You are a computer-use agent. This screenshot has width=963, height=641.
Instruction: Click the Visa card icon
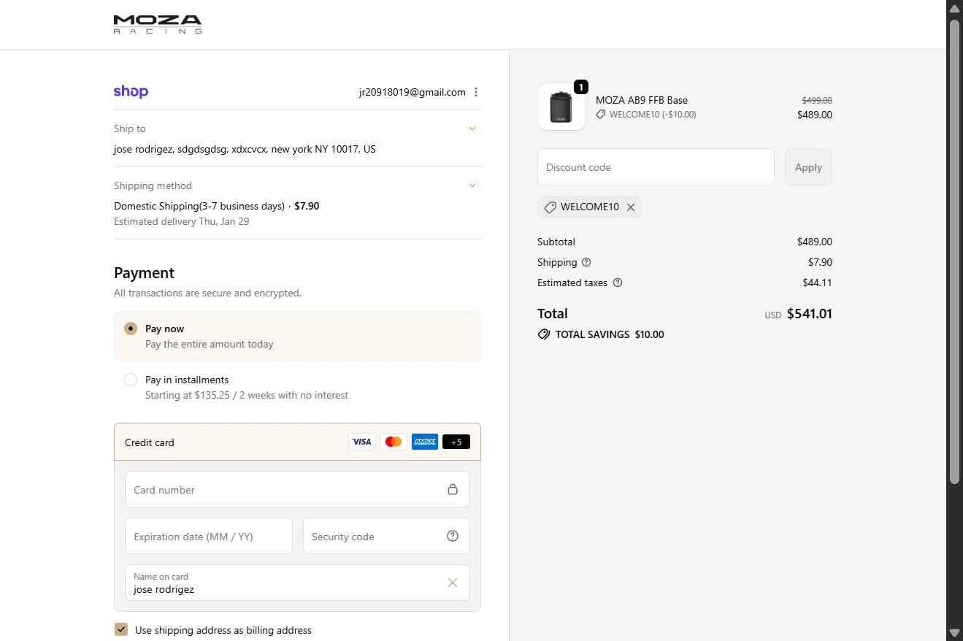click(x=361, y=442)
